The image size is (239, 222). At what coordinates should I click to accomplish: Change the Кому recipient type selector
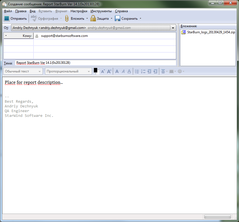point(18,36)
